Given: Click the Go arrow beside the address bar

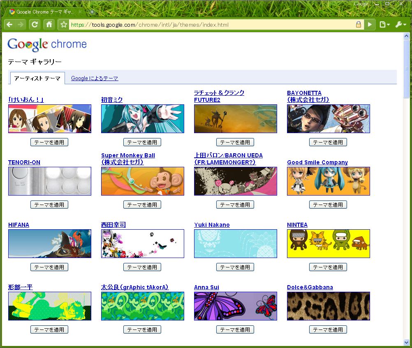Looking at the screenshot, I should (370, 25).
